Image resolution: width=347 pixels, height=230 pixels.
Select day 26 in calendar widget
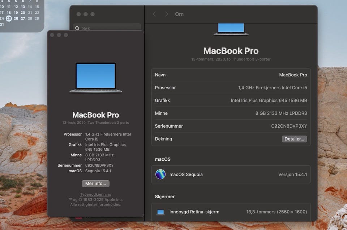(x=16, y=18)
